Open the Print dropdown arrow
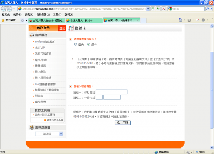This screenshot has height=154, width=214. (x=207, y=20)
